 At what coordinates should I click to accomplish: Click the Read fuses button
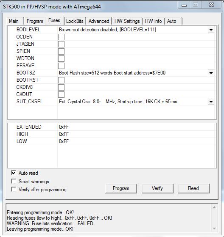(193, 188)
